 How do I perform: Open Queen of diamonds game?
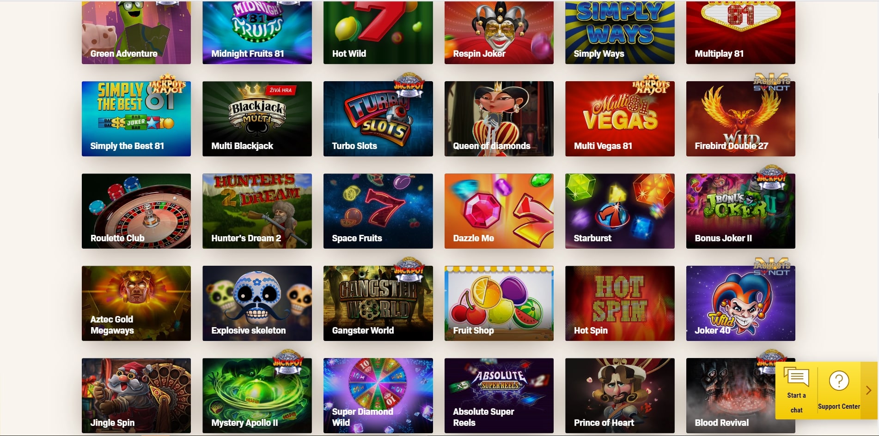click(499, 119)
